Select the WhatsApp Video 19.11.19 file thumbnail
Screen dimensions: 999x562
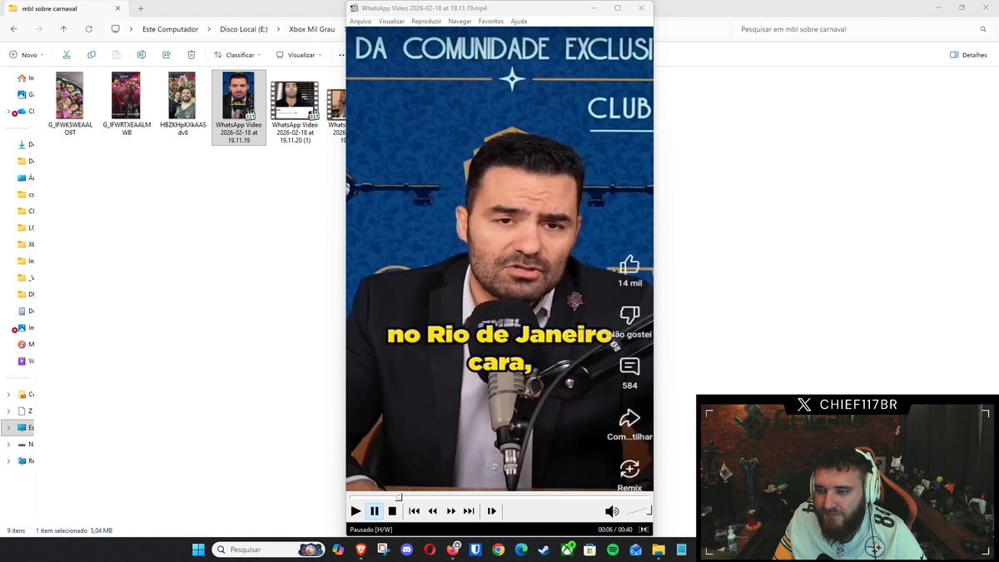(x=239, y=95)
